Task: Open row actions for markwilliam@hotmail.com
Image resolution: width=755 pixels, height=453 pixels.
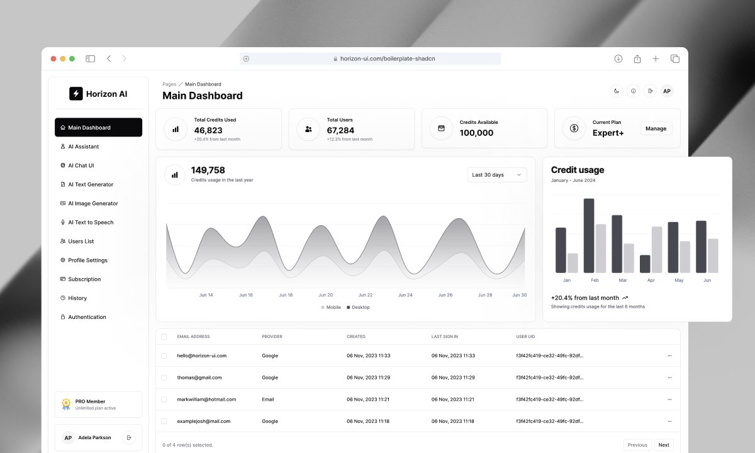Action: [669, 400]
